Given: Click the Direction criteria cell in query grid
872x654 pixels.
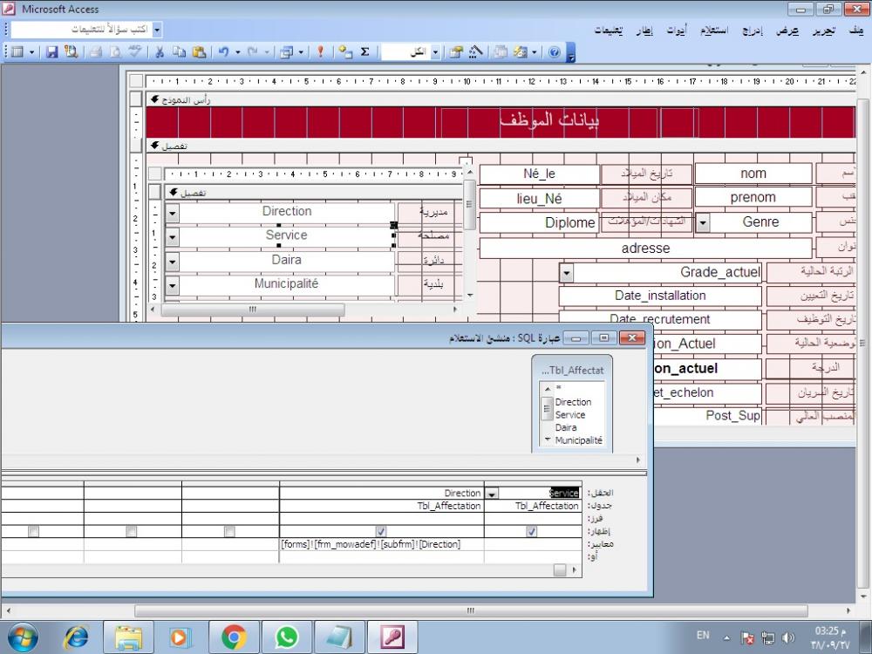Looking at the screenshot, I should [x=382, y=544].
